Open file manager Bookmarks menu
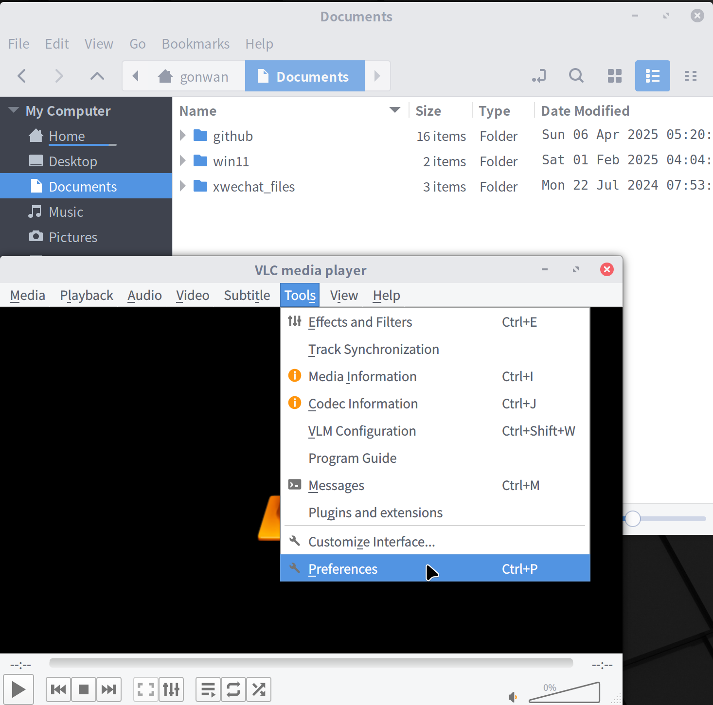Screen dimensions: 713x705 click(x=196, y=44)
